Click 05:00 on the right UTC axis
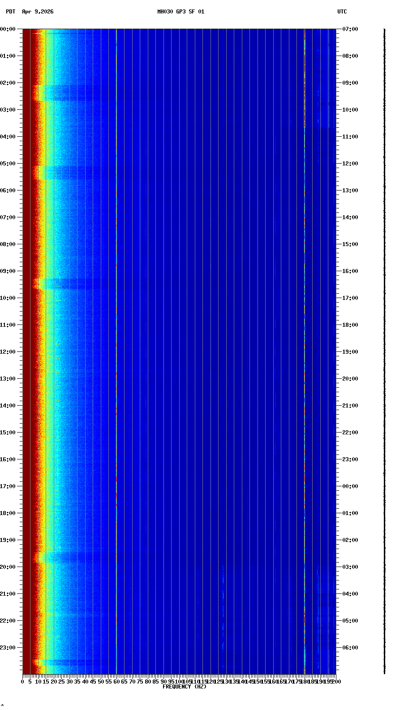 point(350,621)
